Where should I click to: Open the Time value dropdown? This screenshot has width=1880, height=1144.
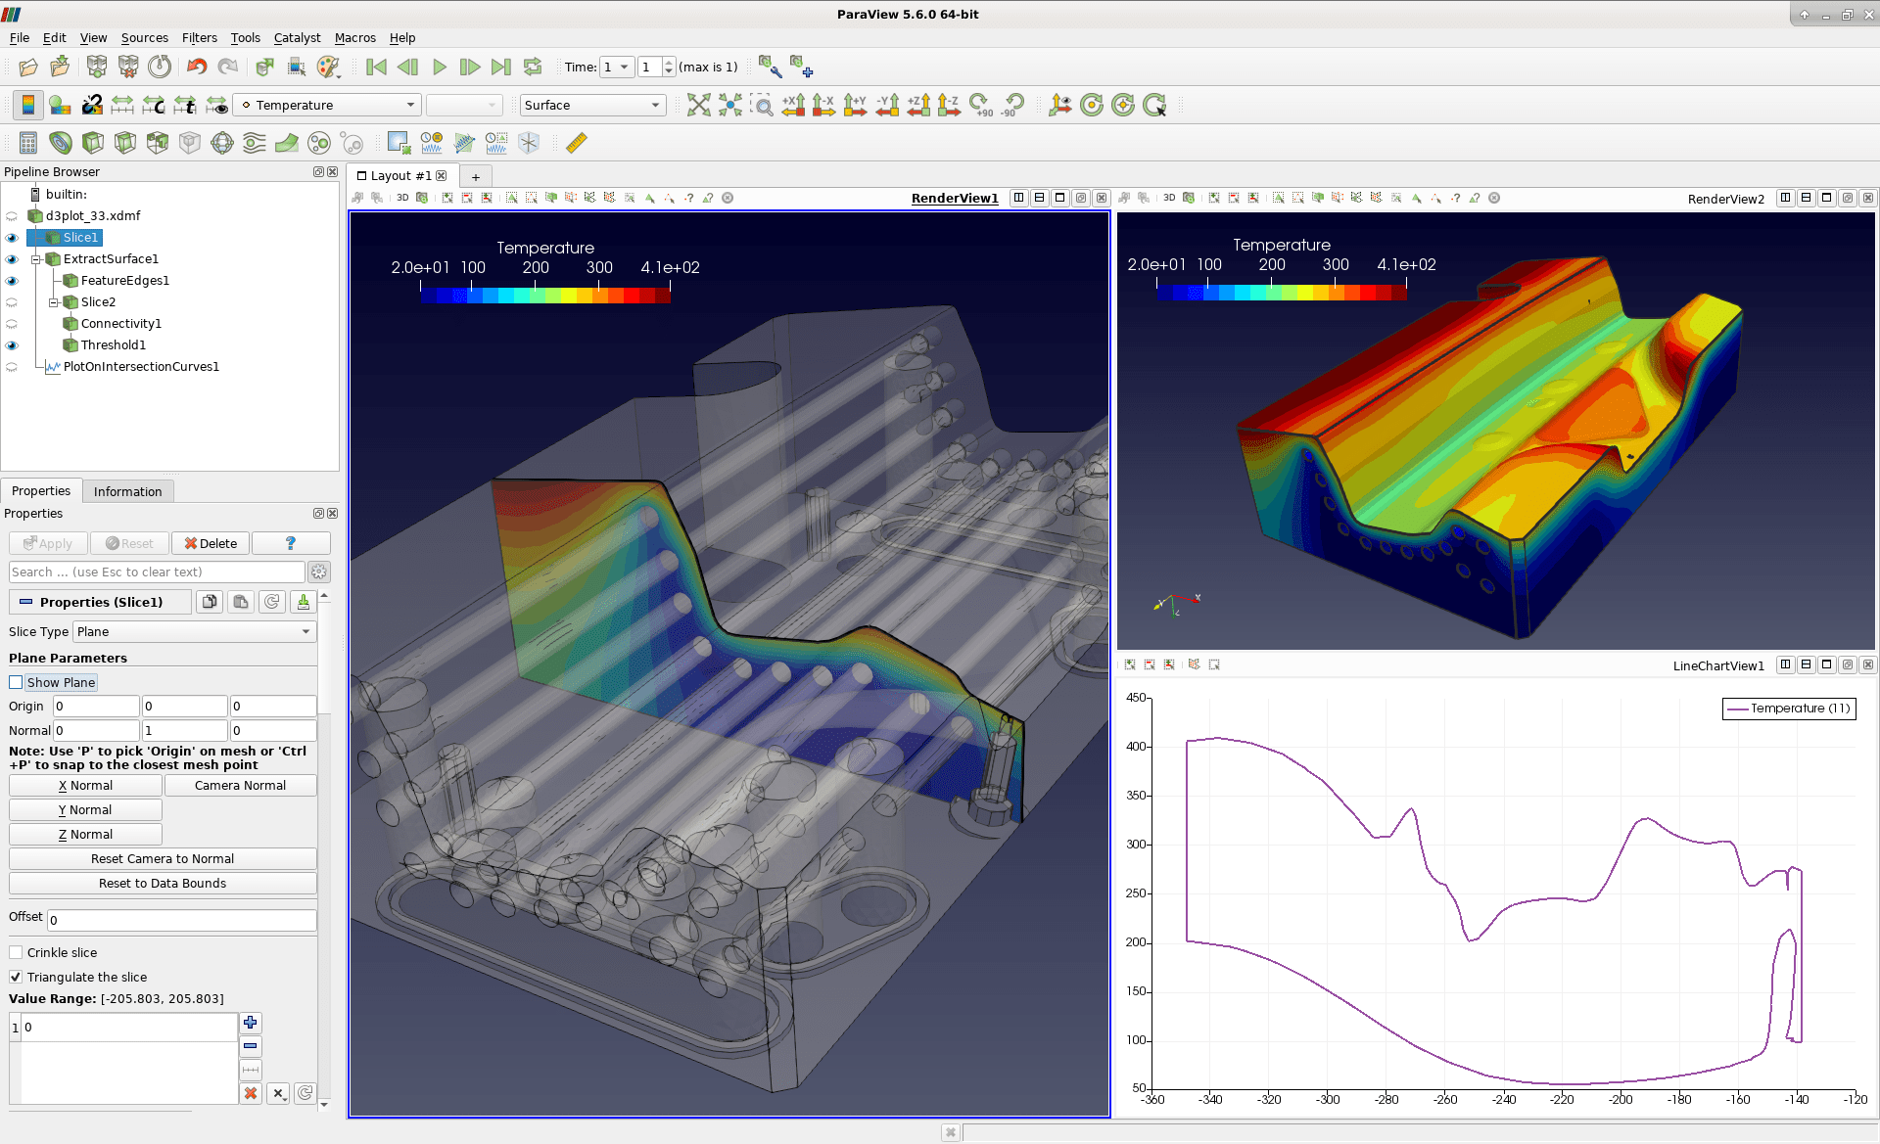[617, 68]
